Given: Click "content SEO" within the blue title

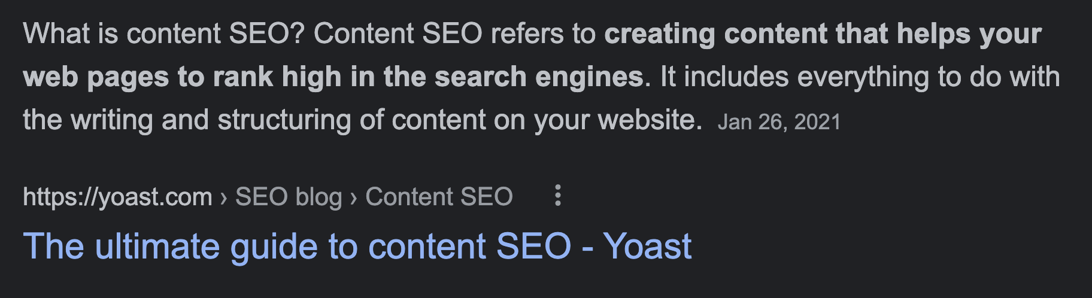Looking at the screenshot, I should (469, 247).
